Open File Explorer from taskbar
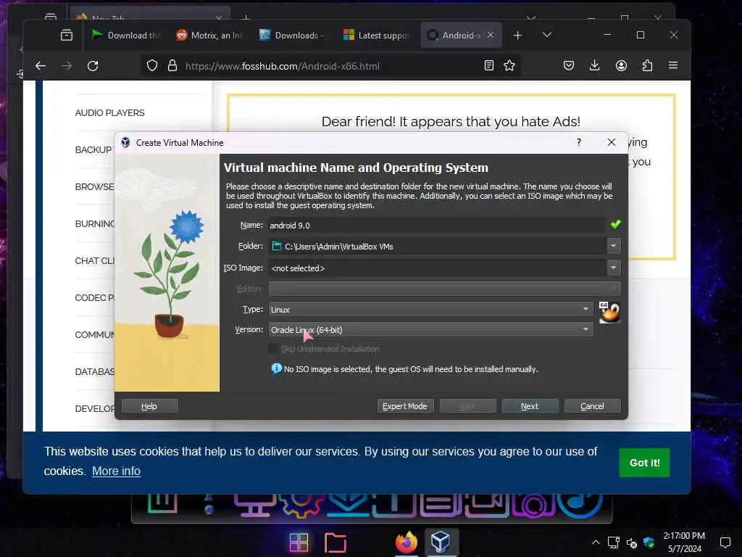 (335, 542)
